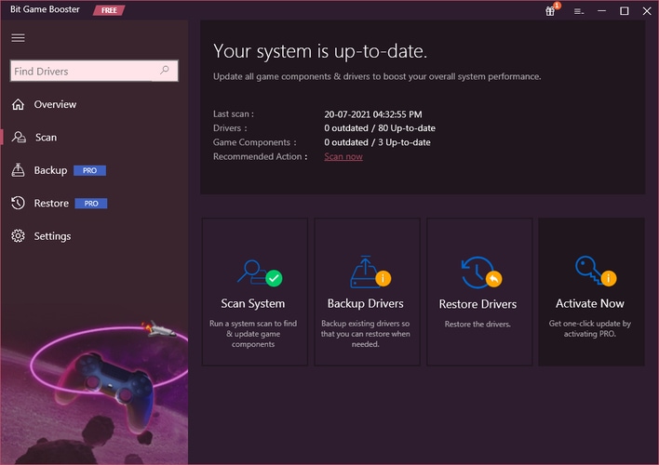Click the Backup Drivers drive icon
Viewport: 659px width, 465px height.
(364, 272)
